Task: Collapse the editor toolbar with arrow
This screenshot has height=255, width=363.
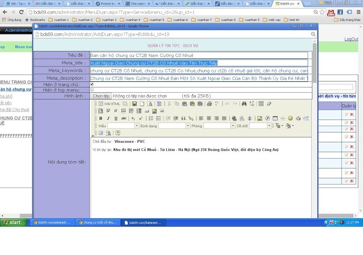Action: pyautogui.click(x=93, y=135)
